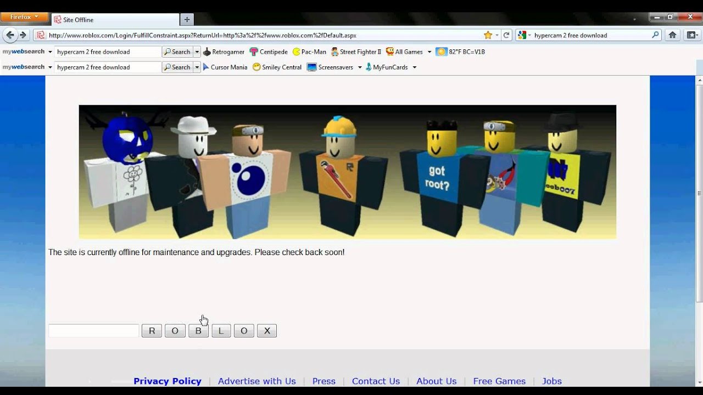Focus second mywebsearch toolbar text field
Viewport: 703px width, 395px height.
tap(108, 67)
